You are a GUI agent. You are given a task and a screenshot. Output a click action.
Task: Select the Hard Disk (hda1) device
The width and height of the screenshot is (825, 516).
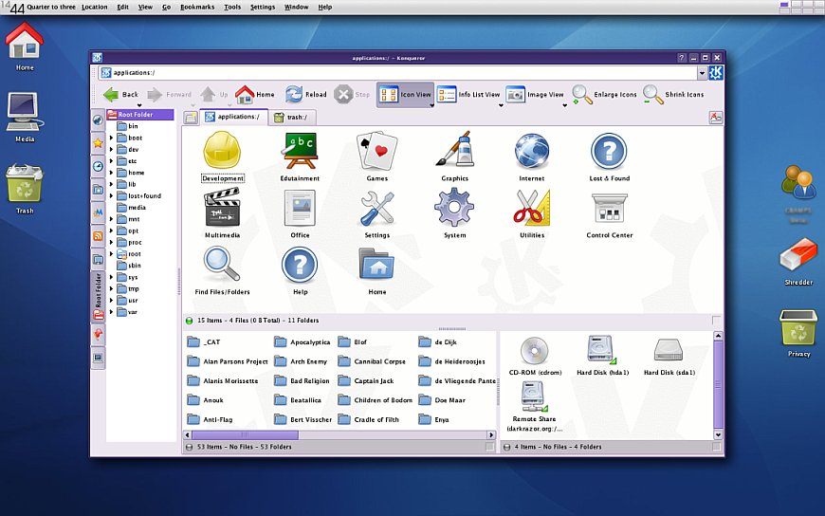point(601,350)
